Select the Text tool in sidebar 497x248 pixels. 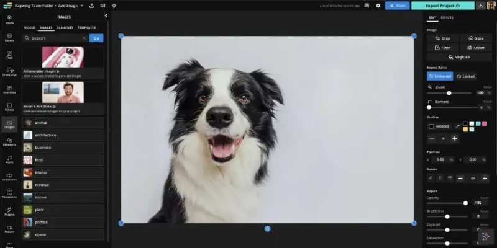9,55
